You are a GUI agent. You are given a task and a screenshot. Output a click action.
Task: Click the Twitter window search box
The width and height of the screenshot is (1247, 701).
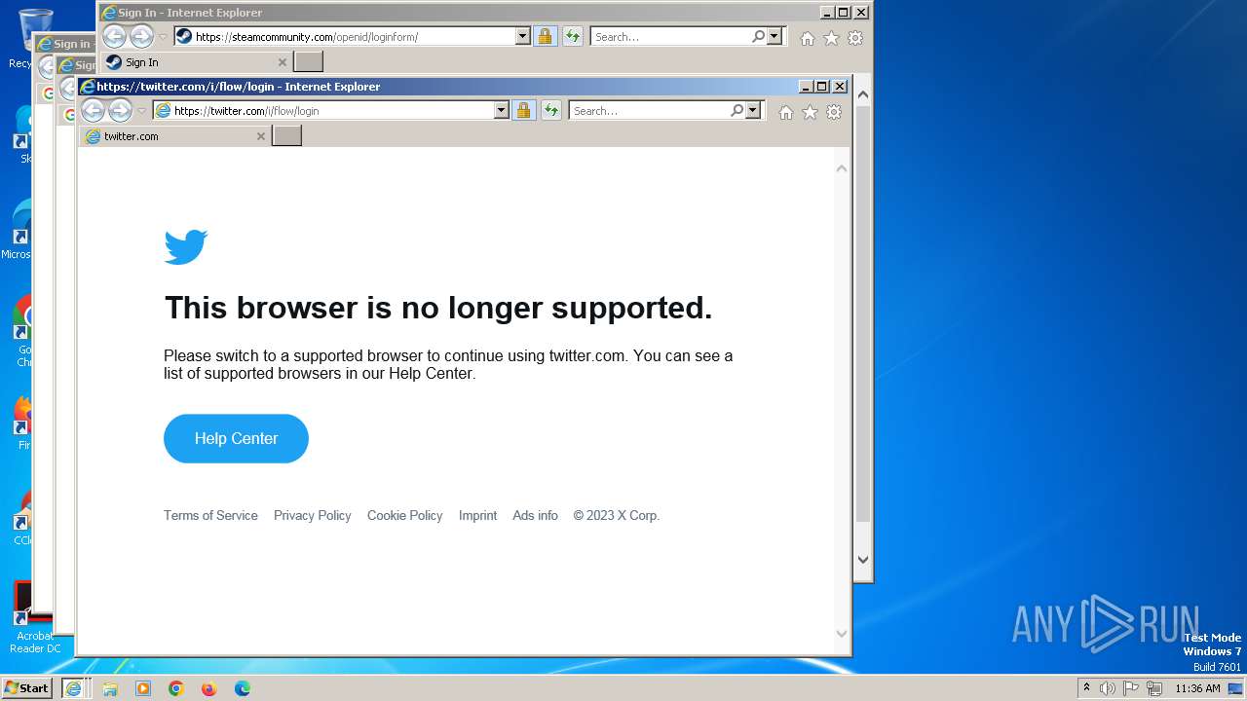point(649,111)
